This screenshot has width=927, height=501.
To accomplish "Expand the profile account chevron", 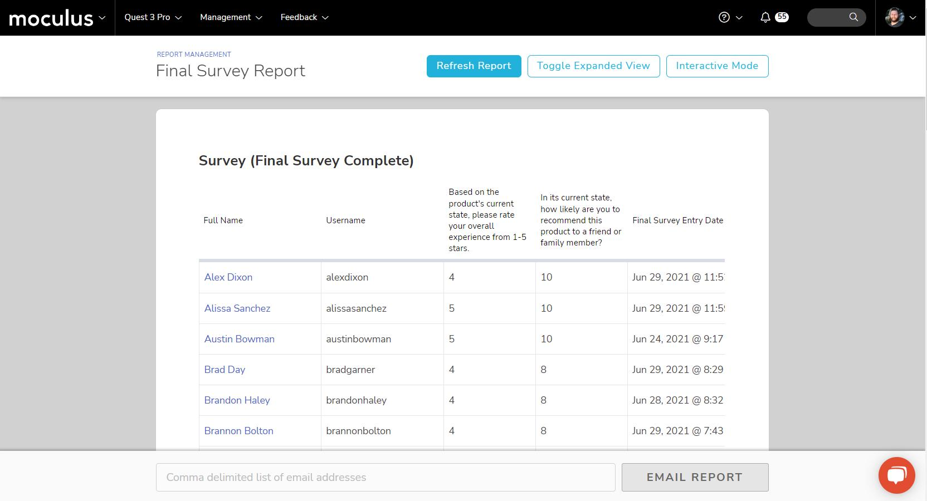I will click(x=913, y=18).
